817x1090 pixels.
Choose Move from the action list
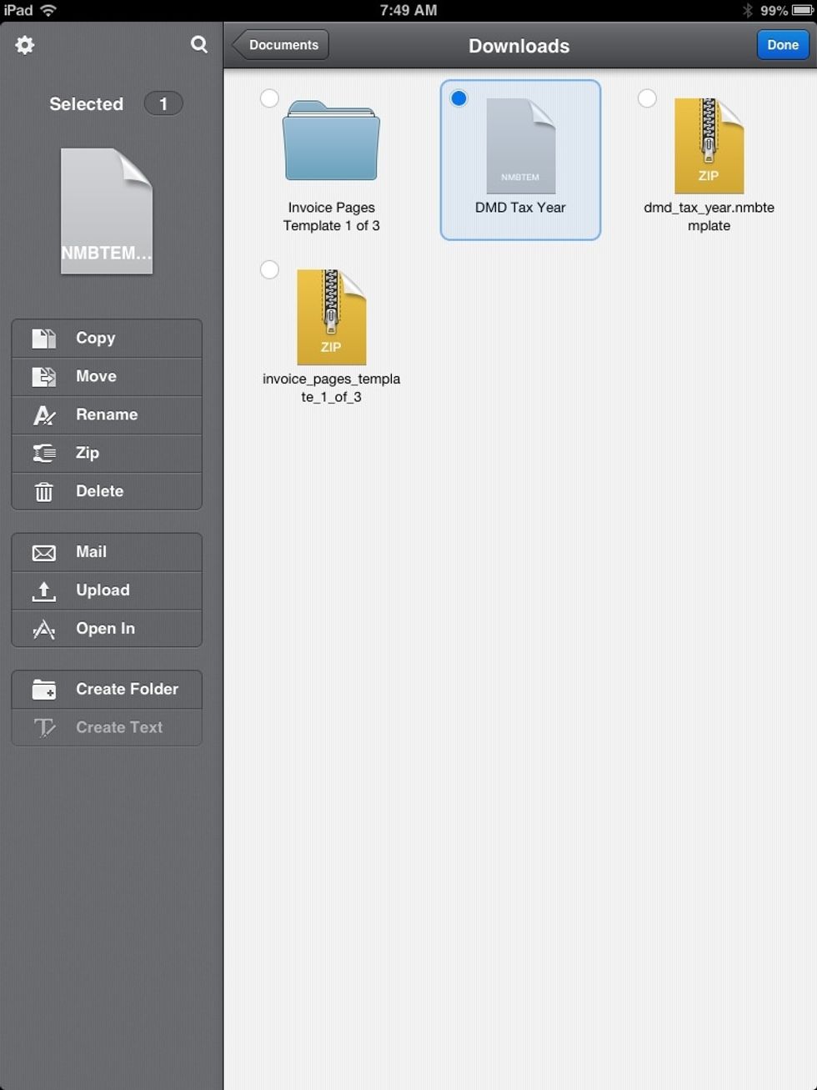[107, 376]
